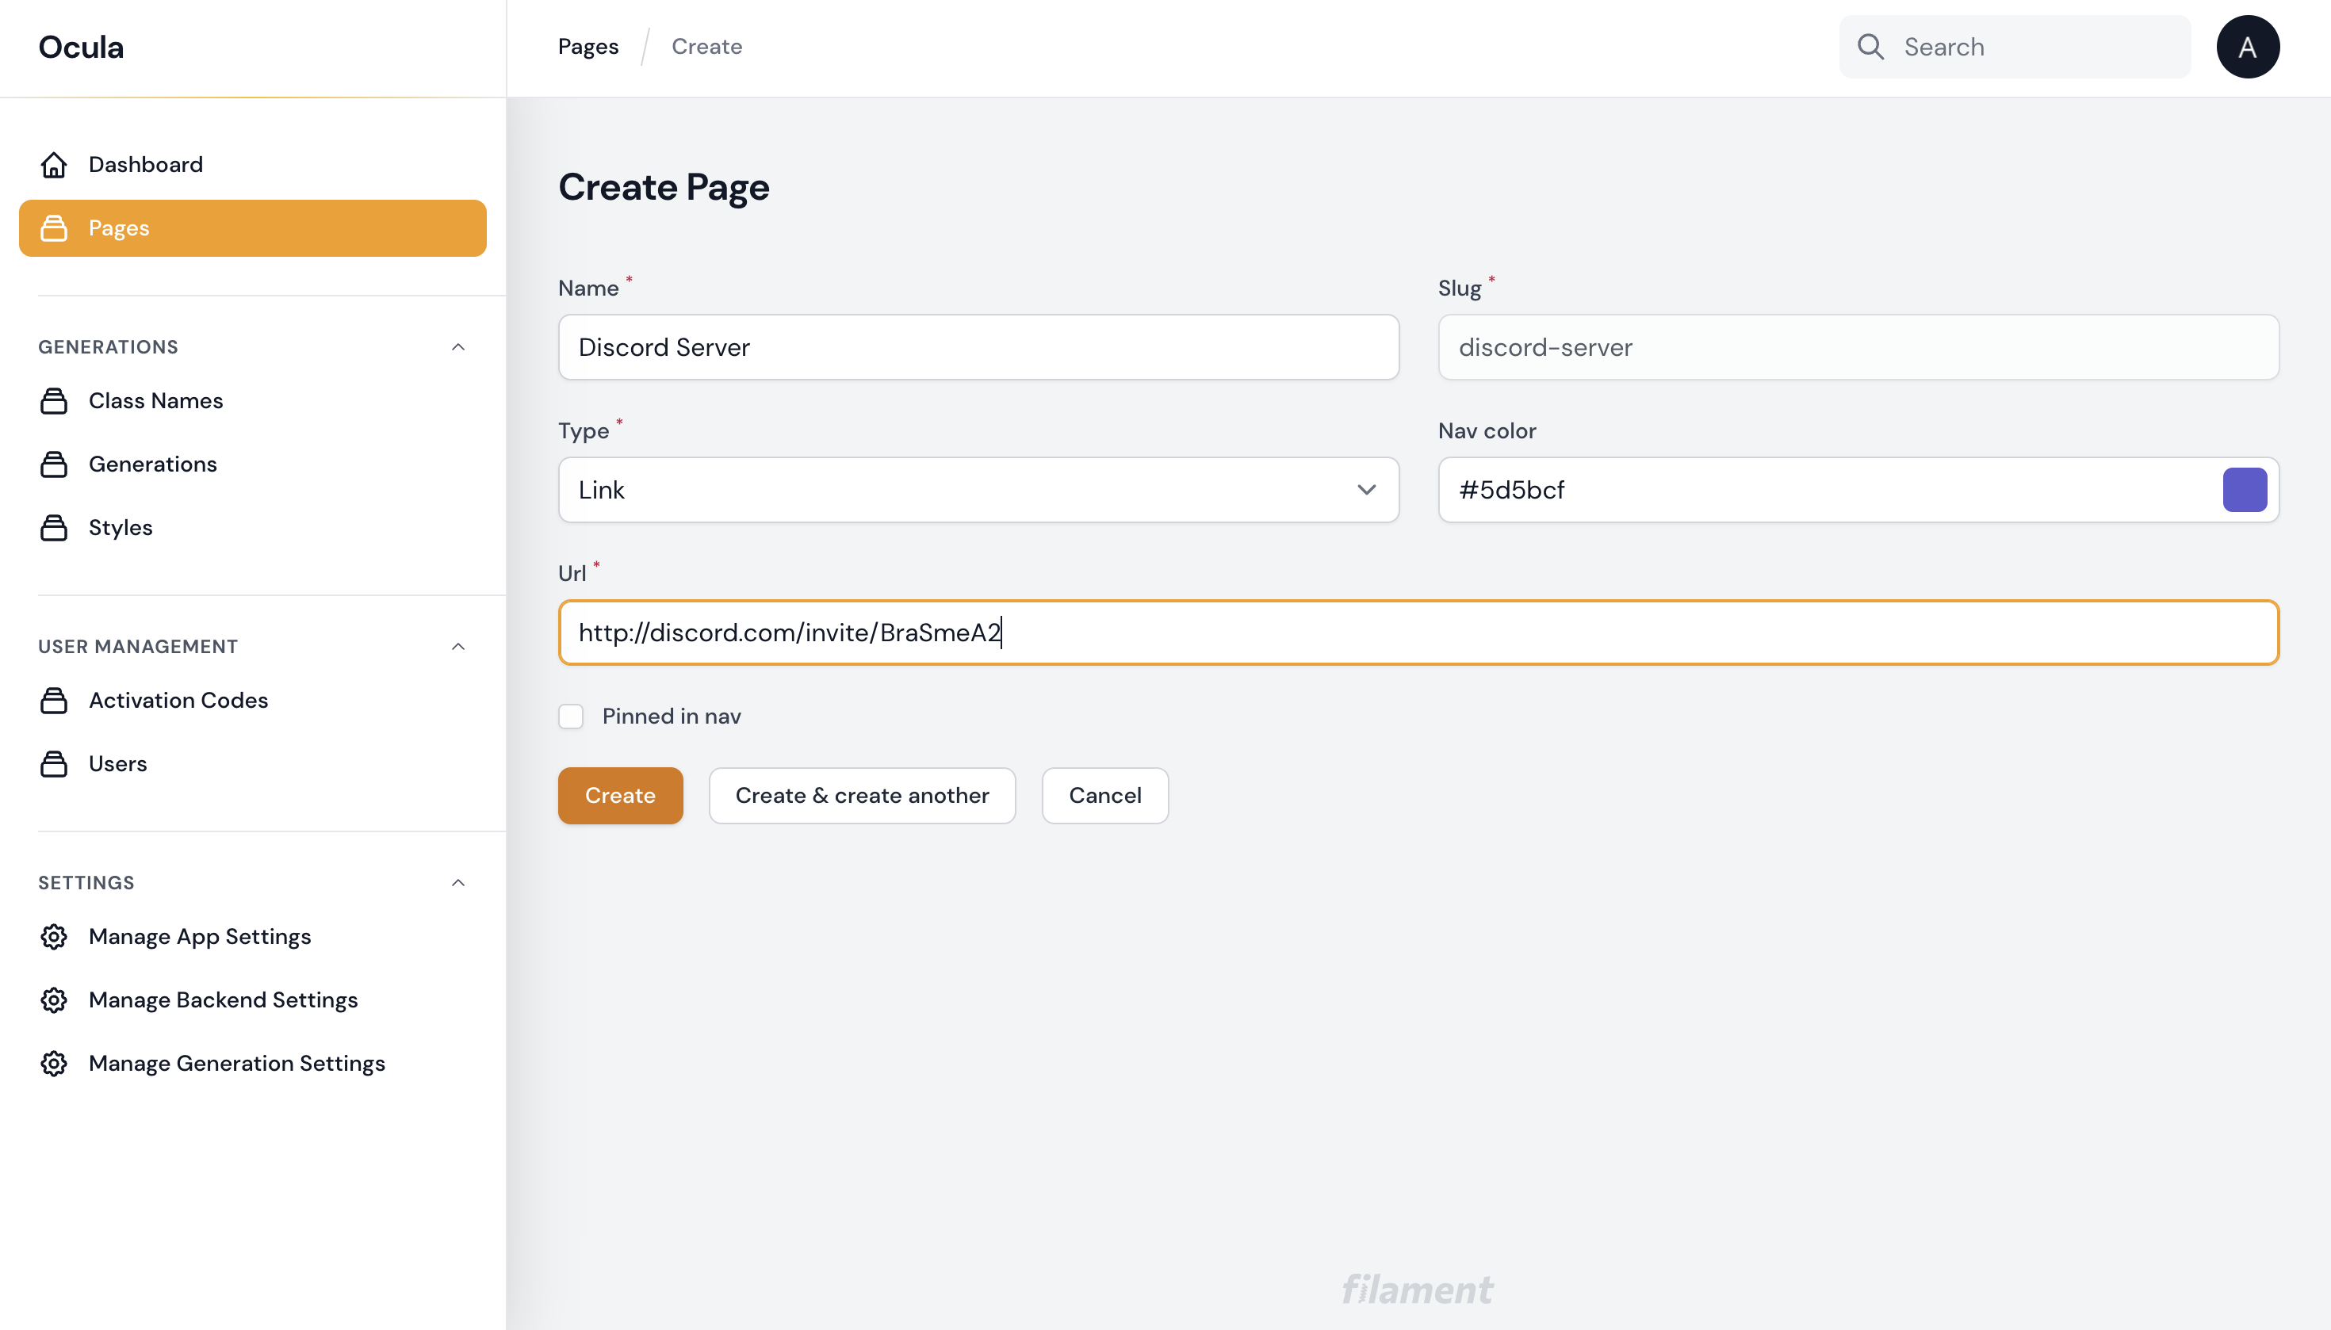Open Users in the sidebar
Image resolution: width=2331 pixels, height=1330 pixels.
tap(252, 763)
